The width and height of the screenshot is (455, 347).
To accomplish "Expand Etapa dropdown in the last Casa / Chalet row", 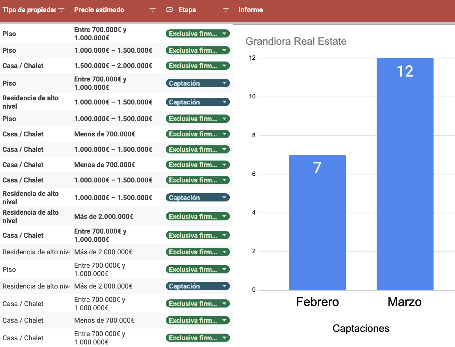I will tap(224, 338).
